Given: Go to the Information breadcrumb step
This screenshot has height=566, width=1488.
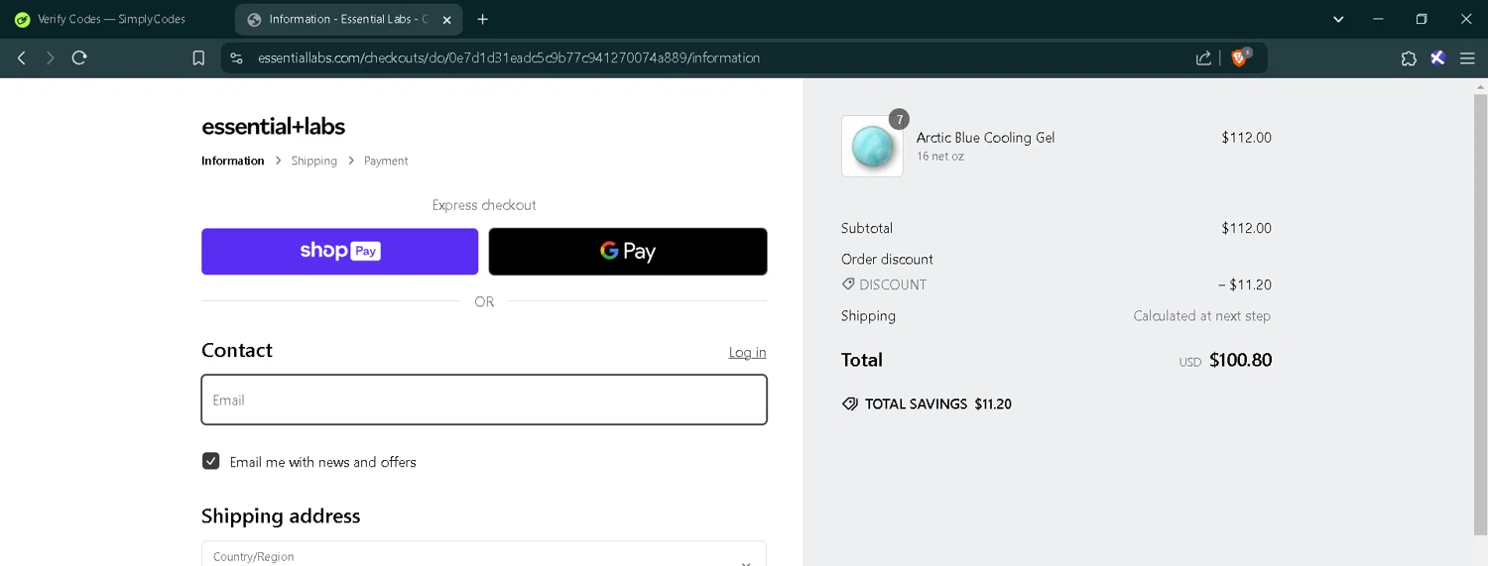Looking at the screenshot, I should (x=233, y=161).
